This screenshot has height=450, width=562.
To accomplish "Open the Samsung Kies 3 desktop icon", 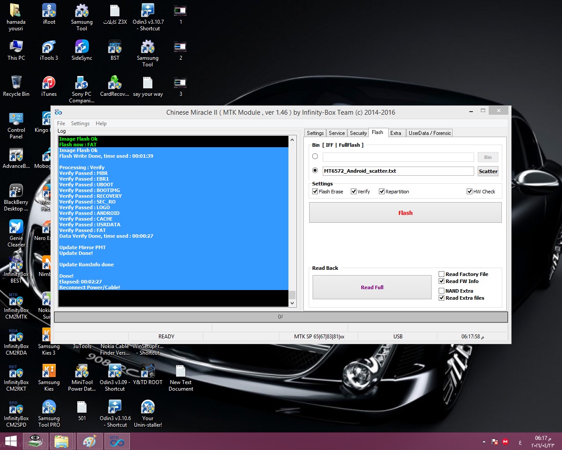I will [x=49, y=341].
